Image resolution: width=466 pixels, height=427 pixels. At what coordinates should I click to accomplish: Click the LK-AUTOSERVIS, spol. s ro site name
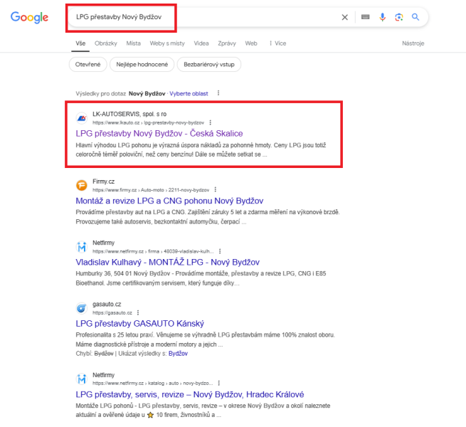(129, 114)
